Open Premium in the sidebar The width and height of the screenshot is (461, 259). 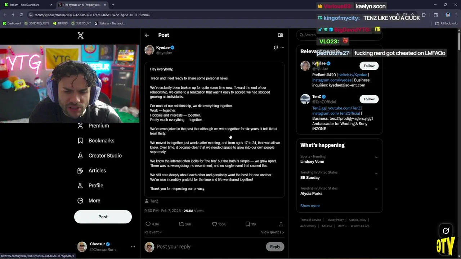coord(93,126)
